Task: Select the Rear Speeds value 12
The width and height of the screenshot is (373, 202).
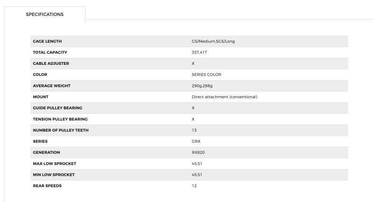Action: tap(194, 186)
